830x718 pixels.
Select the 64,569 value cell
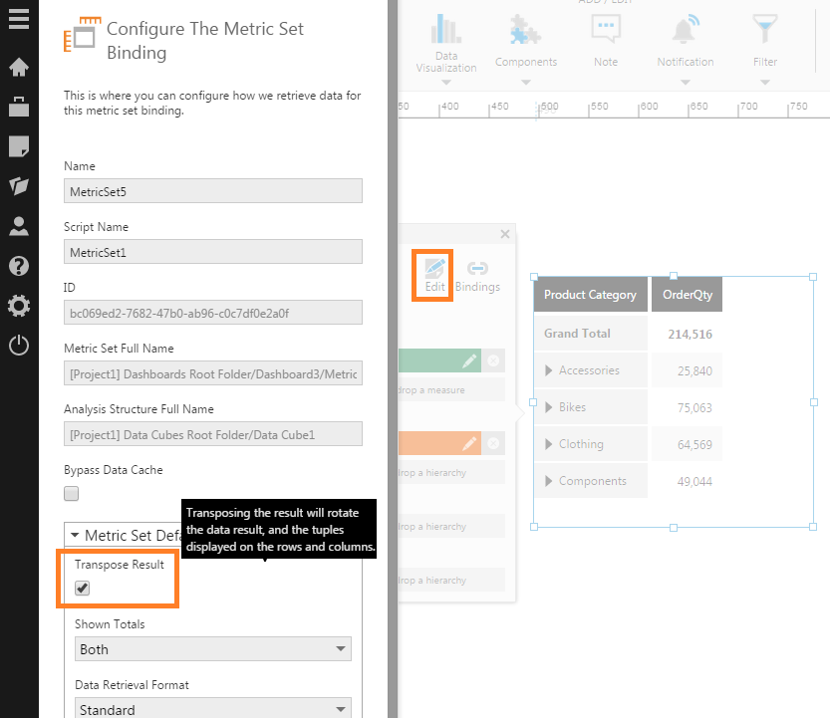click(x=694, y=444)
